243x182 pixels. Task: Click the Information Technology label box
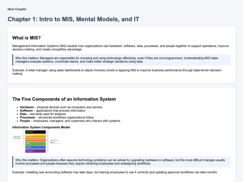(x=18, y=138)
